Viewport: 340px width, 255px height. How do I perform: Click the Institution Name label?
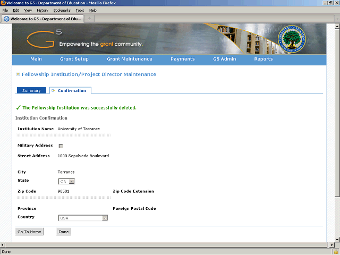[36, 129]
